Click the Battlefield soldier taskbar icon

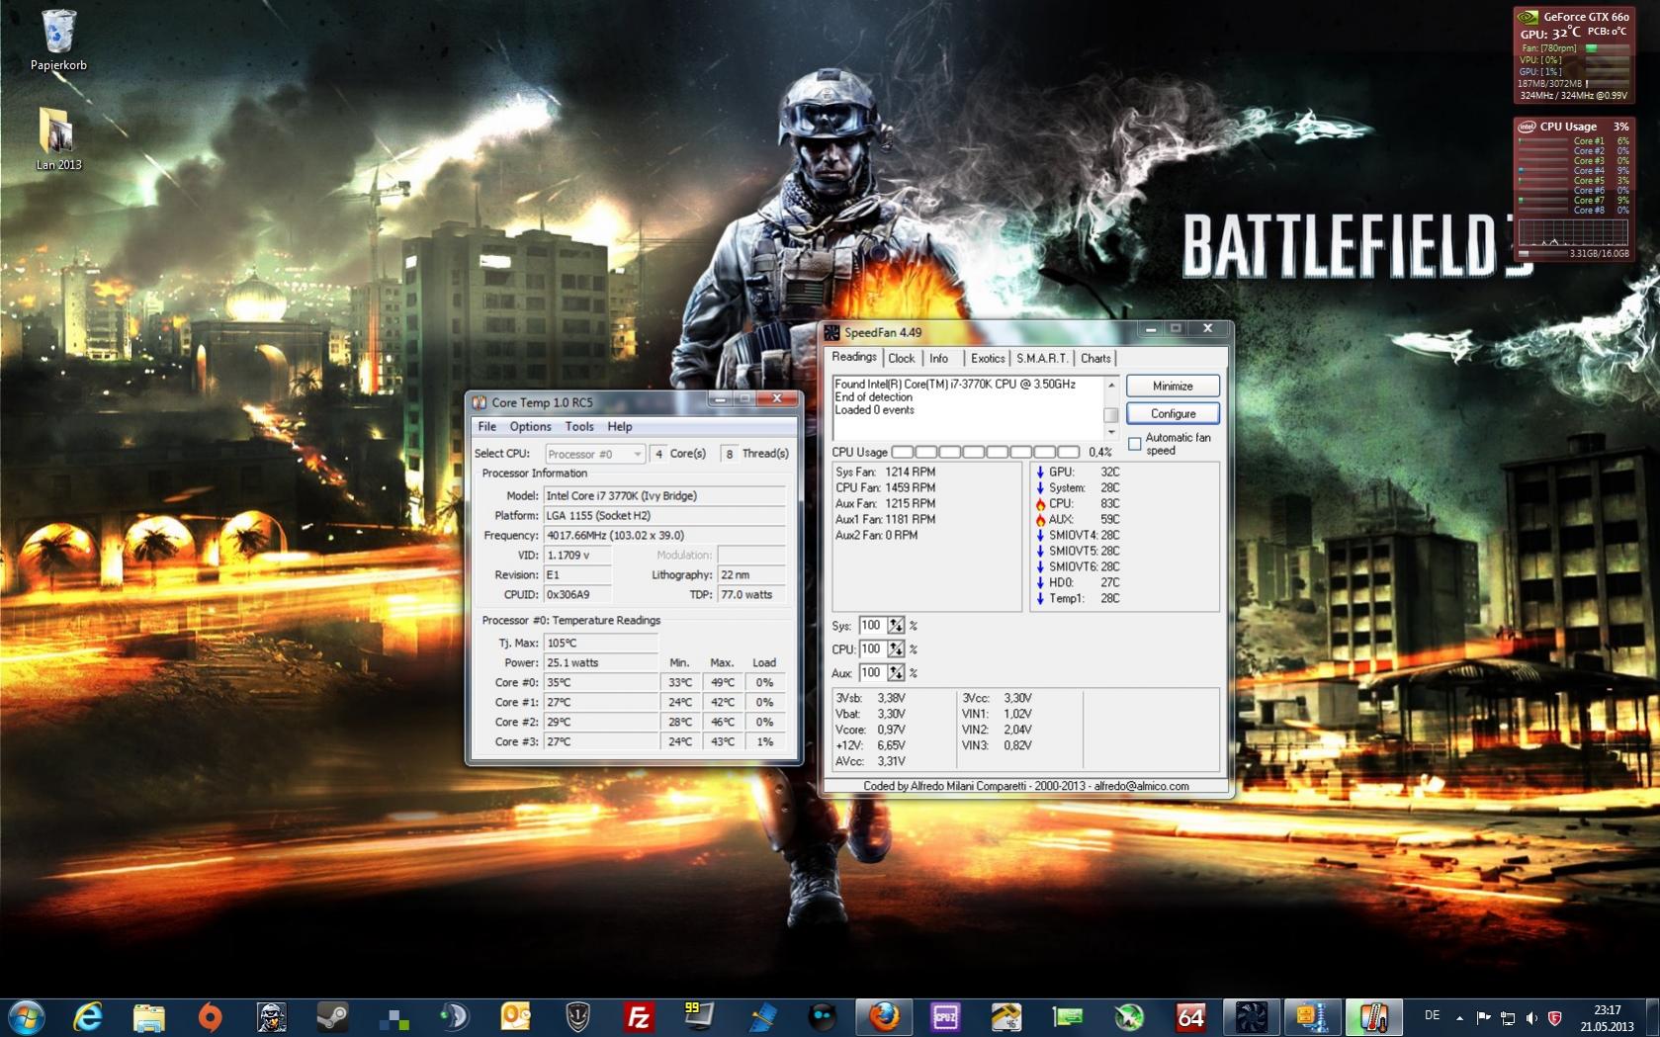(272, 1016)
